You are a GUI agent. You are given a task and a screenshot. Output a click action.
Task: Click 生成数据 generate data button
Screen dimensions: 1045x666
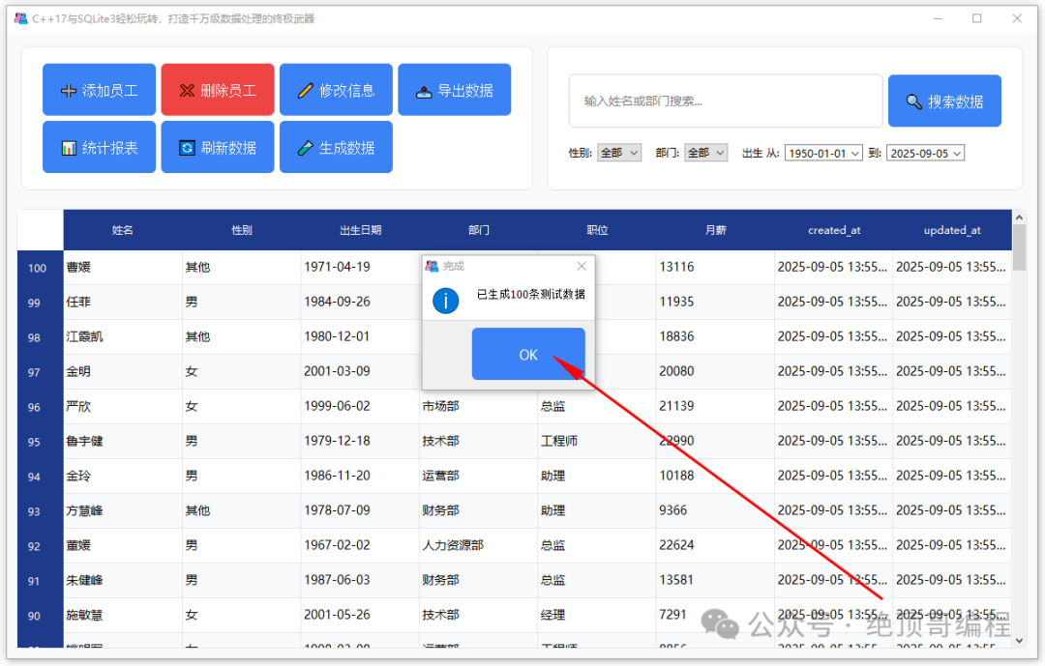point(336,147)
